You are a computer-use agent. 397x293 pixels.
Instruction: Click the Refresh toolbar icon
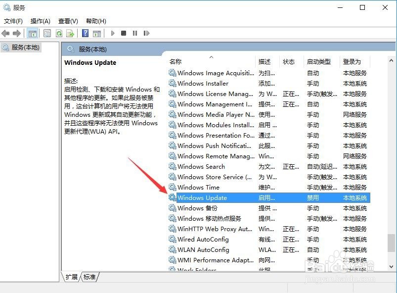(x=59, y=33)
